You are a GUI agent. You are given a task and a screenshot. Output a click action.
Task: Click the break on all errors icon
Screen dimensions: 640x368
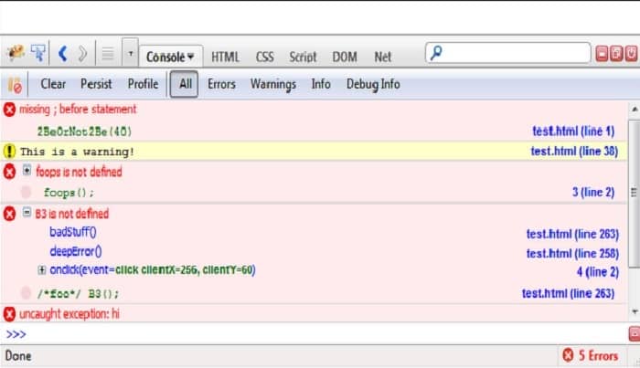pyautogui.click(x=15, y=85)
